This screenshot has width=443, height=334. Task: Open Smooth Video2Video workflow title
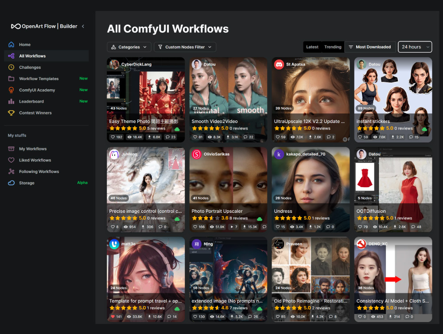click(214, 121)
